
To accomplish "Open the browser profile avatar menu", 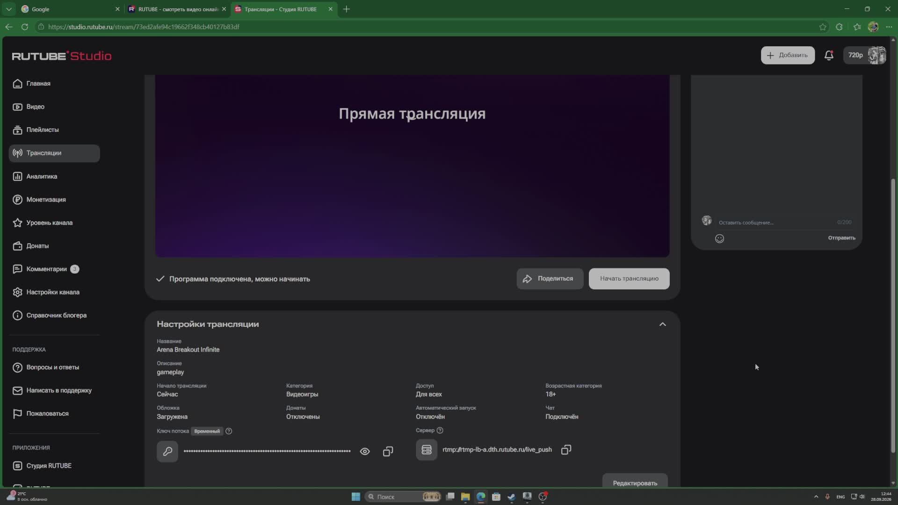I will [x=873, y=27].
